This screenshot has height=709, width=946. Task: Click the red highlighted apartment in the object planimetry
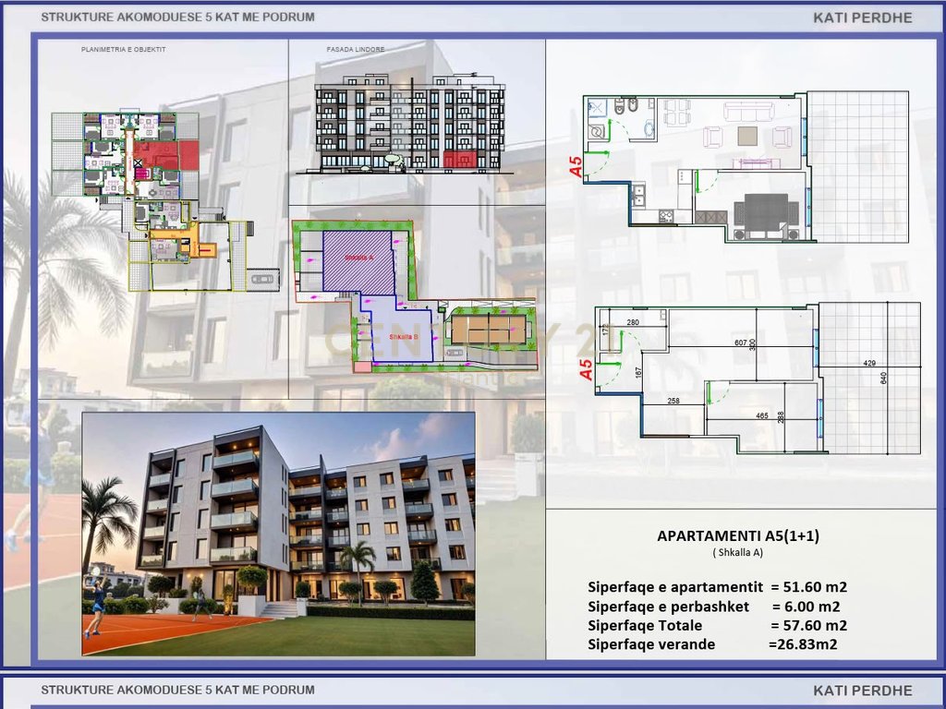pos(164,155)
